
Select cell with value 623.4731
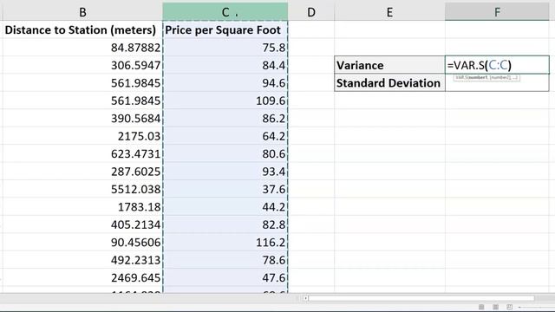(82, 153)
